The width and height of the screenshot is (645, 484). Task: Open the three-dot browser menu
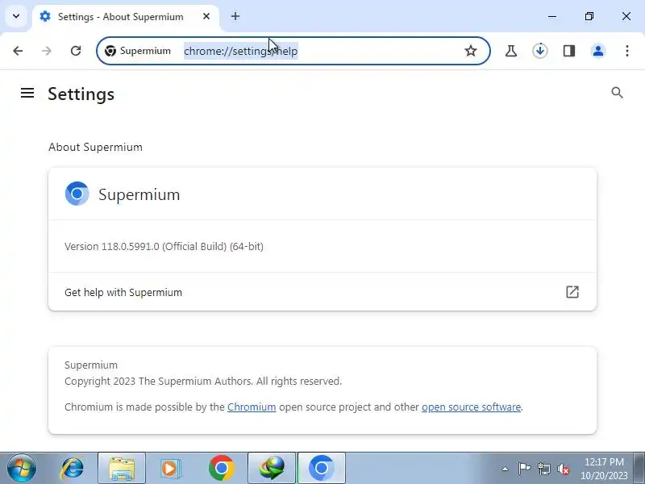[x=627, y=51]
